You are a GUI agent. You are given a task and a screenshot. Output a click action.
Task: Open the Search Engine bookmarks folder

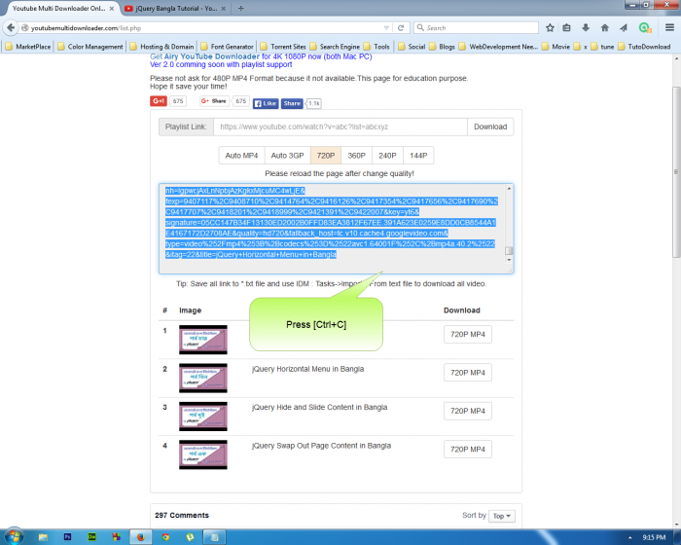click(335, 47)
